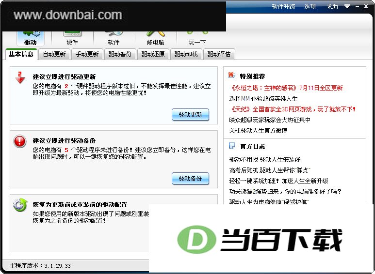Close the driver window
Viewport: 375px width, 274px height.
pos(366,7)
